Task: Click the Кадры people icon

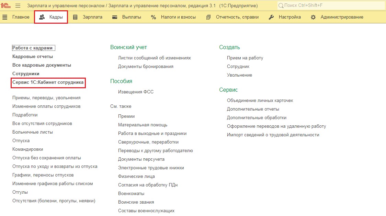Action: tap(42, 17)
